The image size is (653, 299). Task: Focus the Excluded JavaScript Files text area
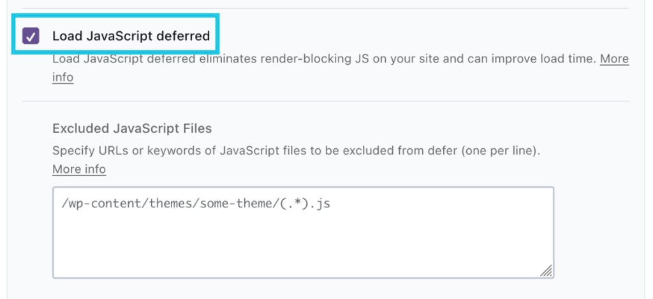(303, 233)
